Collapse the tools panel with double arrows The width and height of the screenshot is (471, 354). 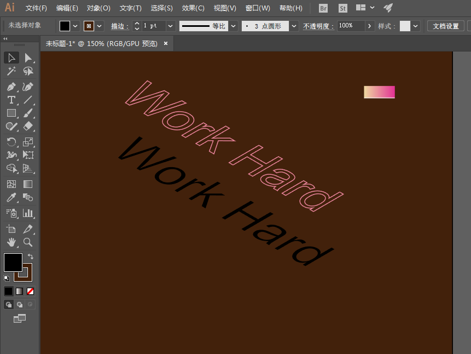click(x=5, y=38)
